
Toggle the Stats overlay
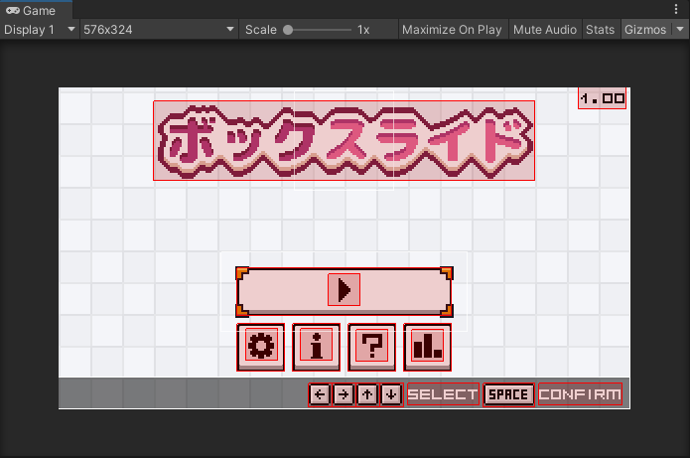tap(601, 30)
